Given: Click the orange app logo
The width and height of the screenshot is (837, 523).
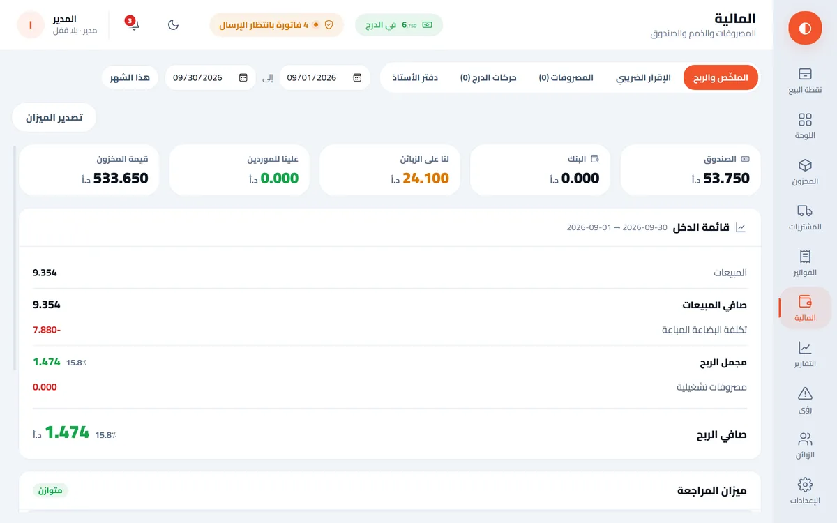Looking at the screenshot, I should point(805,28).
